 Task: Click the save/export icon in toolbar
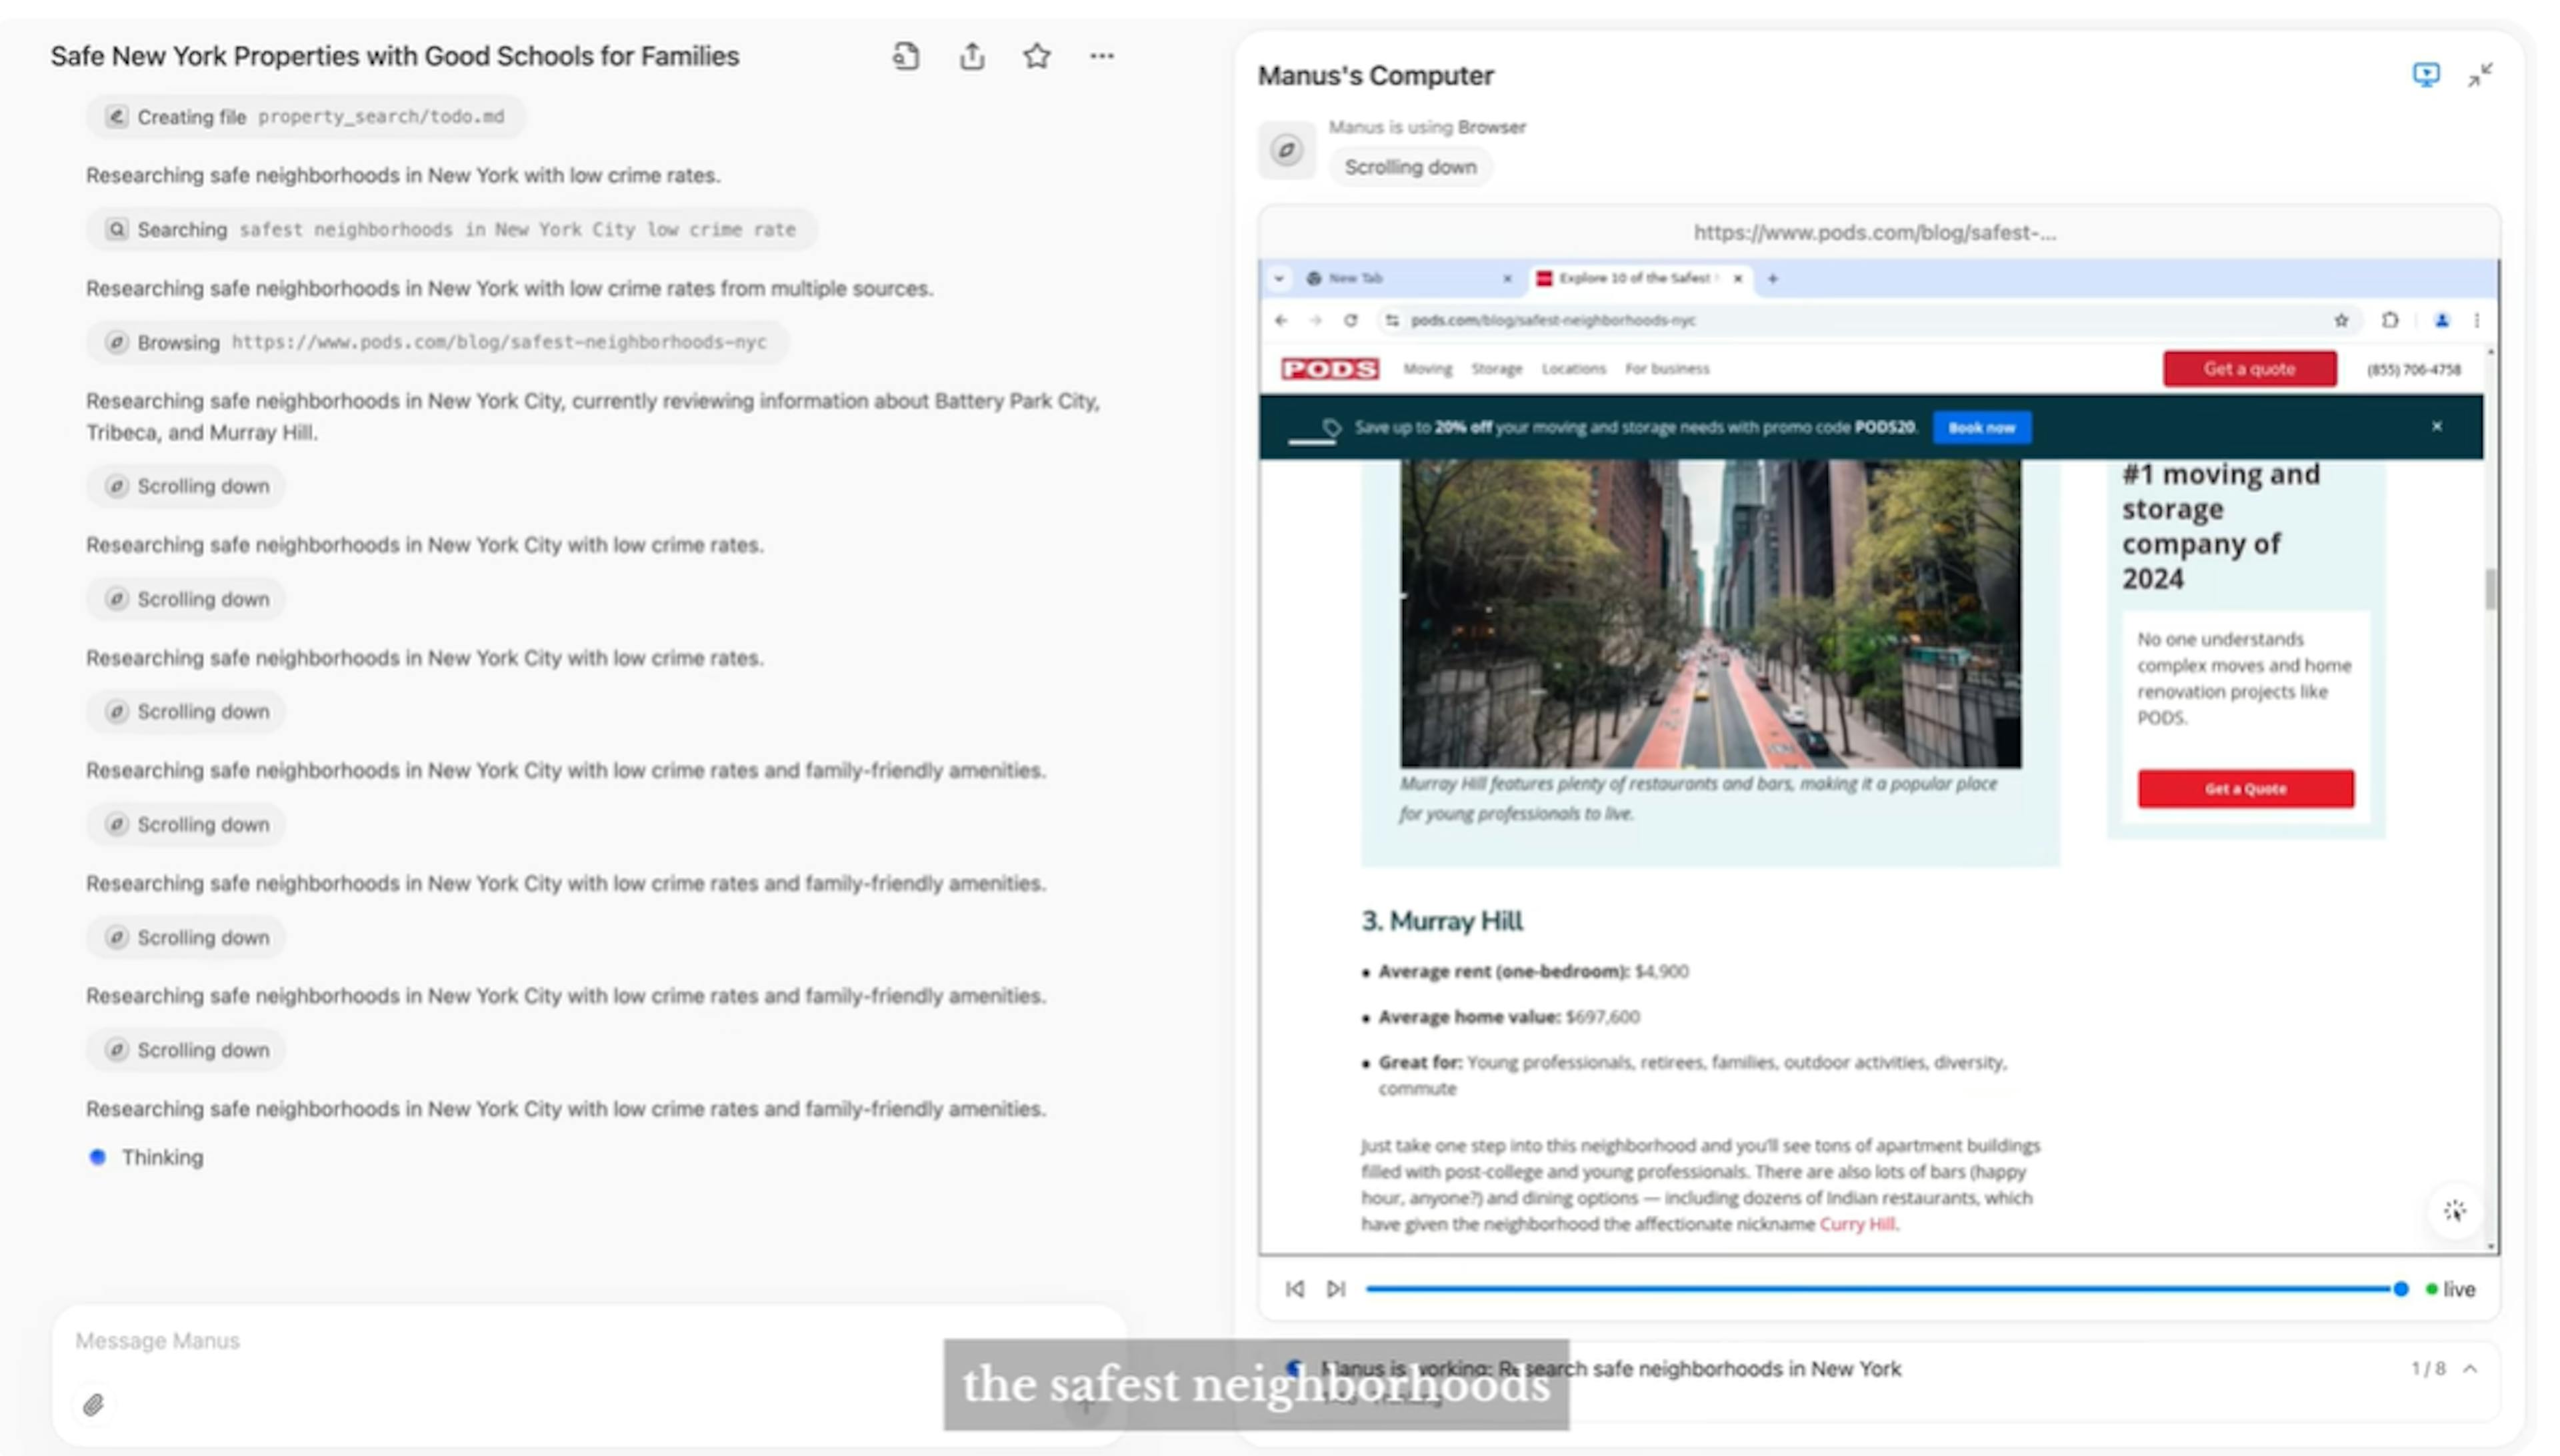pos(974,55)
